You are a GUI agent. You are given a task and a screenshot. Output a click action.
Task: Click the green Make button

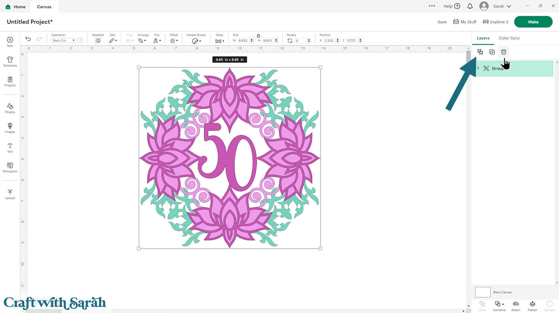(533, 22)
